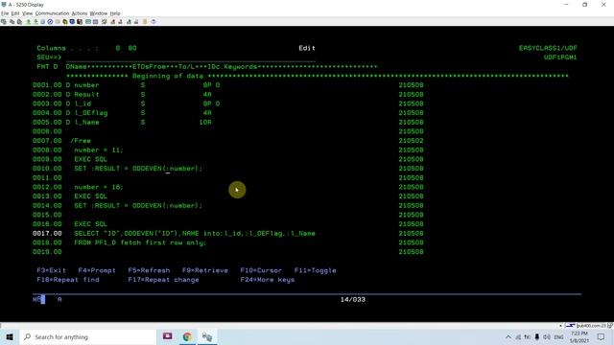Screen dimensions: 614x345
Task: Click 'FROM PF1_D fetch first row only;'
Action: click(x=140, y=242)
